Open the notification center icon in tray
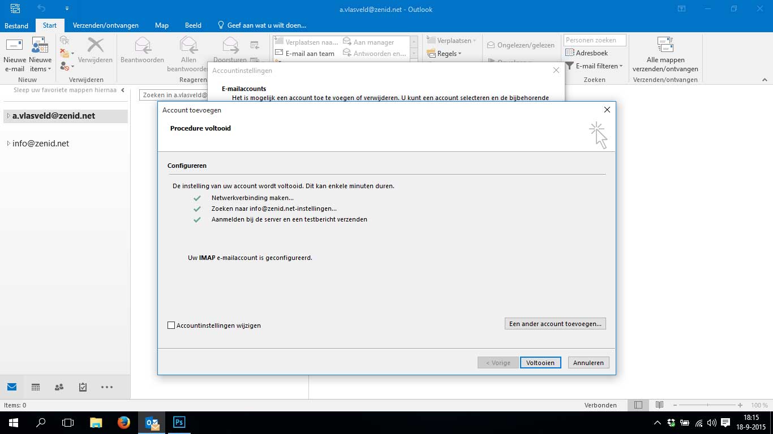The height and width of the screenshot is (434, 773). pos(725,423)
